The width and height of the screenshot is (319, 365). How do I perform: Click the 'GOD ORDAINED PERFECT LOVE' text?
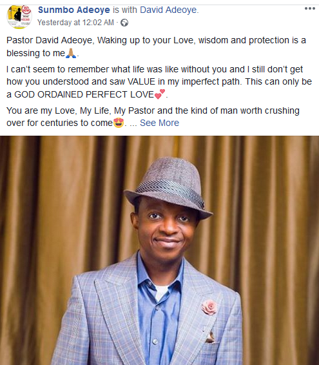[84, 94]
